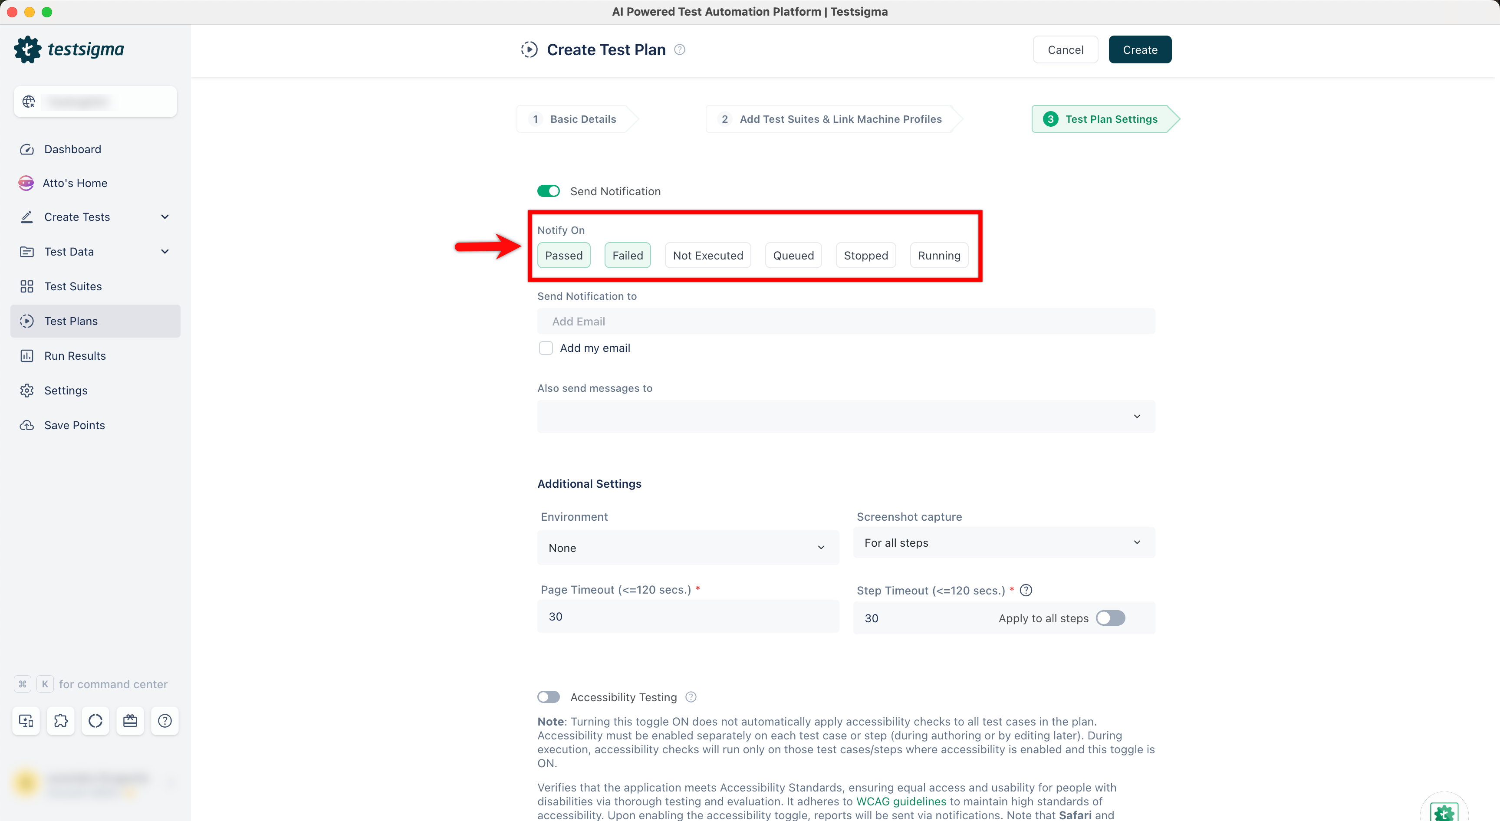Expand the Create Tests chevron
Image resolution: width=1500 pixels, height=821 pixels.
click(x=165, y=217)
